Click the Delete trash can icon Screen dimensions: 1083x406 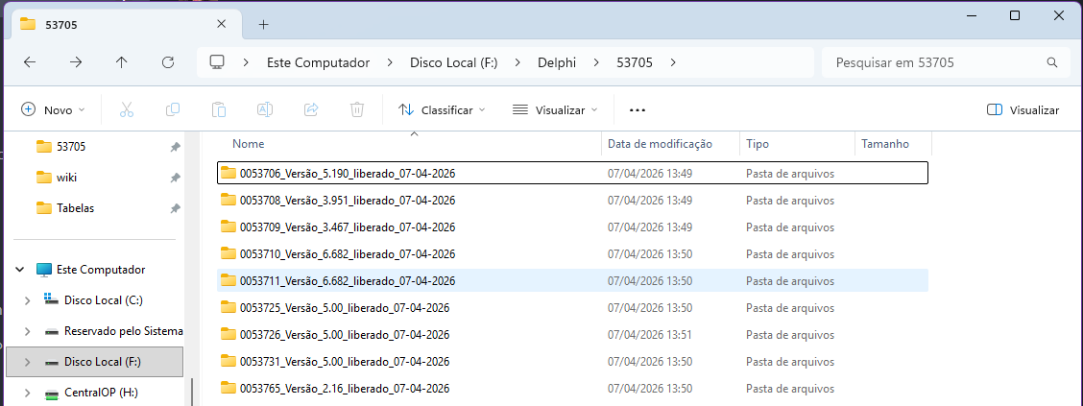click(357, 109)
